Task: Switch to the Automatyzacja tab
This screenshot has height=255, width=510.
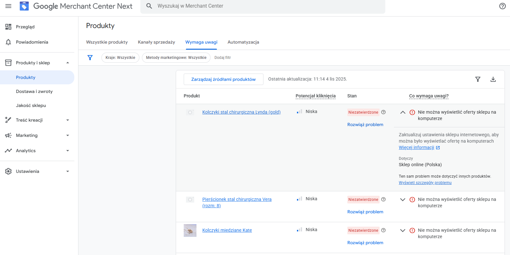Action: tap(243, 42)
